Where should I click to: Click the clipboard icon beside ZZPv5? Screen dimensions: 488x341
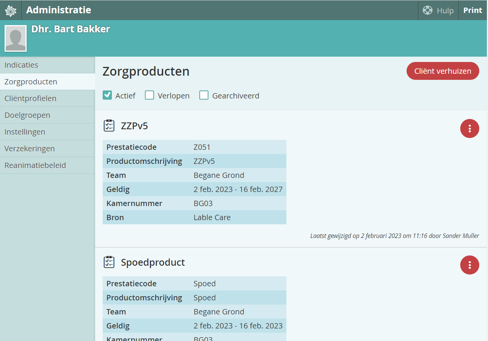(109, 126)
